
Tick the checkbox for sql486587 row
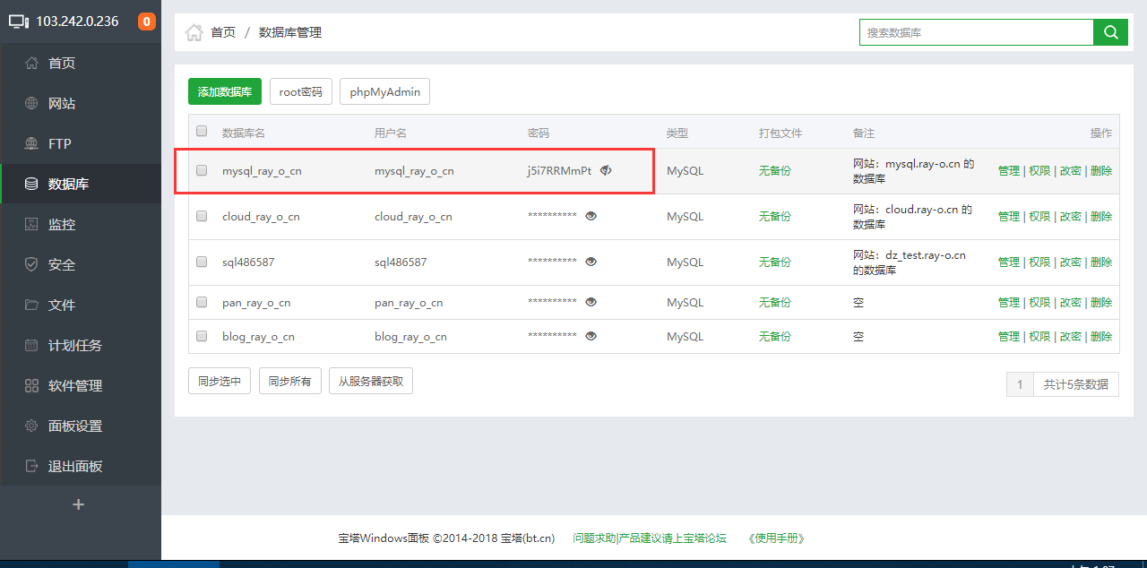[202, 262]
